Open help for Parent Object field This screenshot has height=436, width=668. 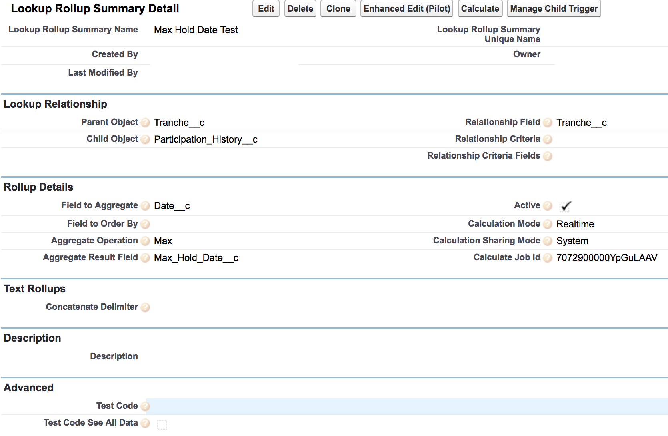[145, 123]
